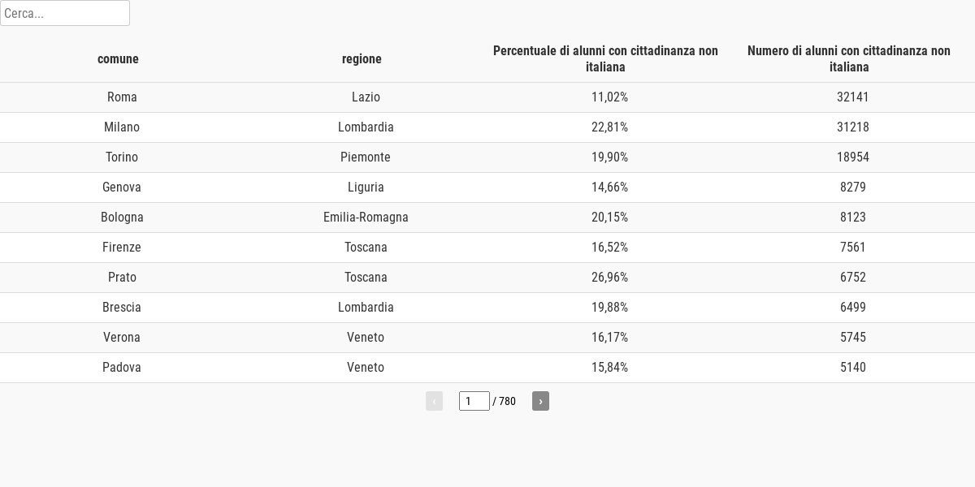Select the Milano cell

click(122, 127)
